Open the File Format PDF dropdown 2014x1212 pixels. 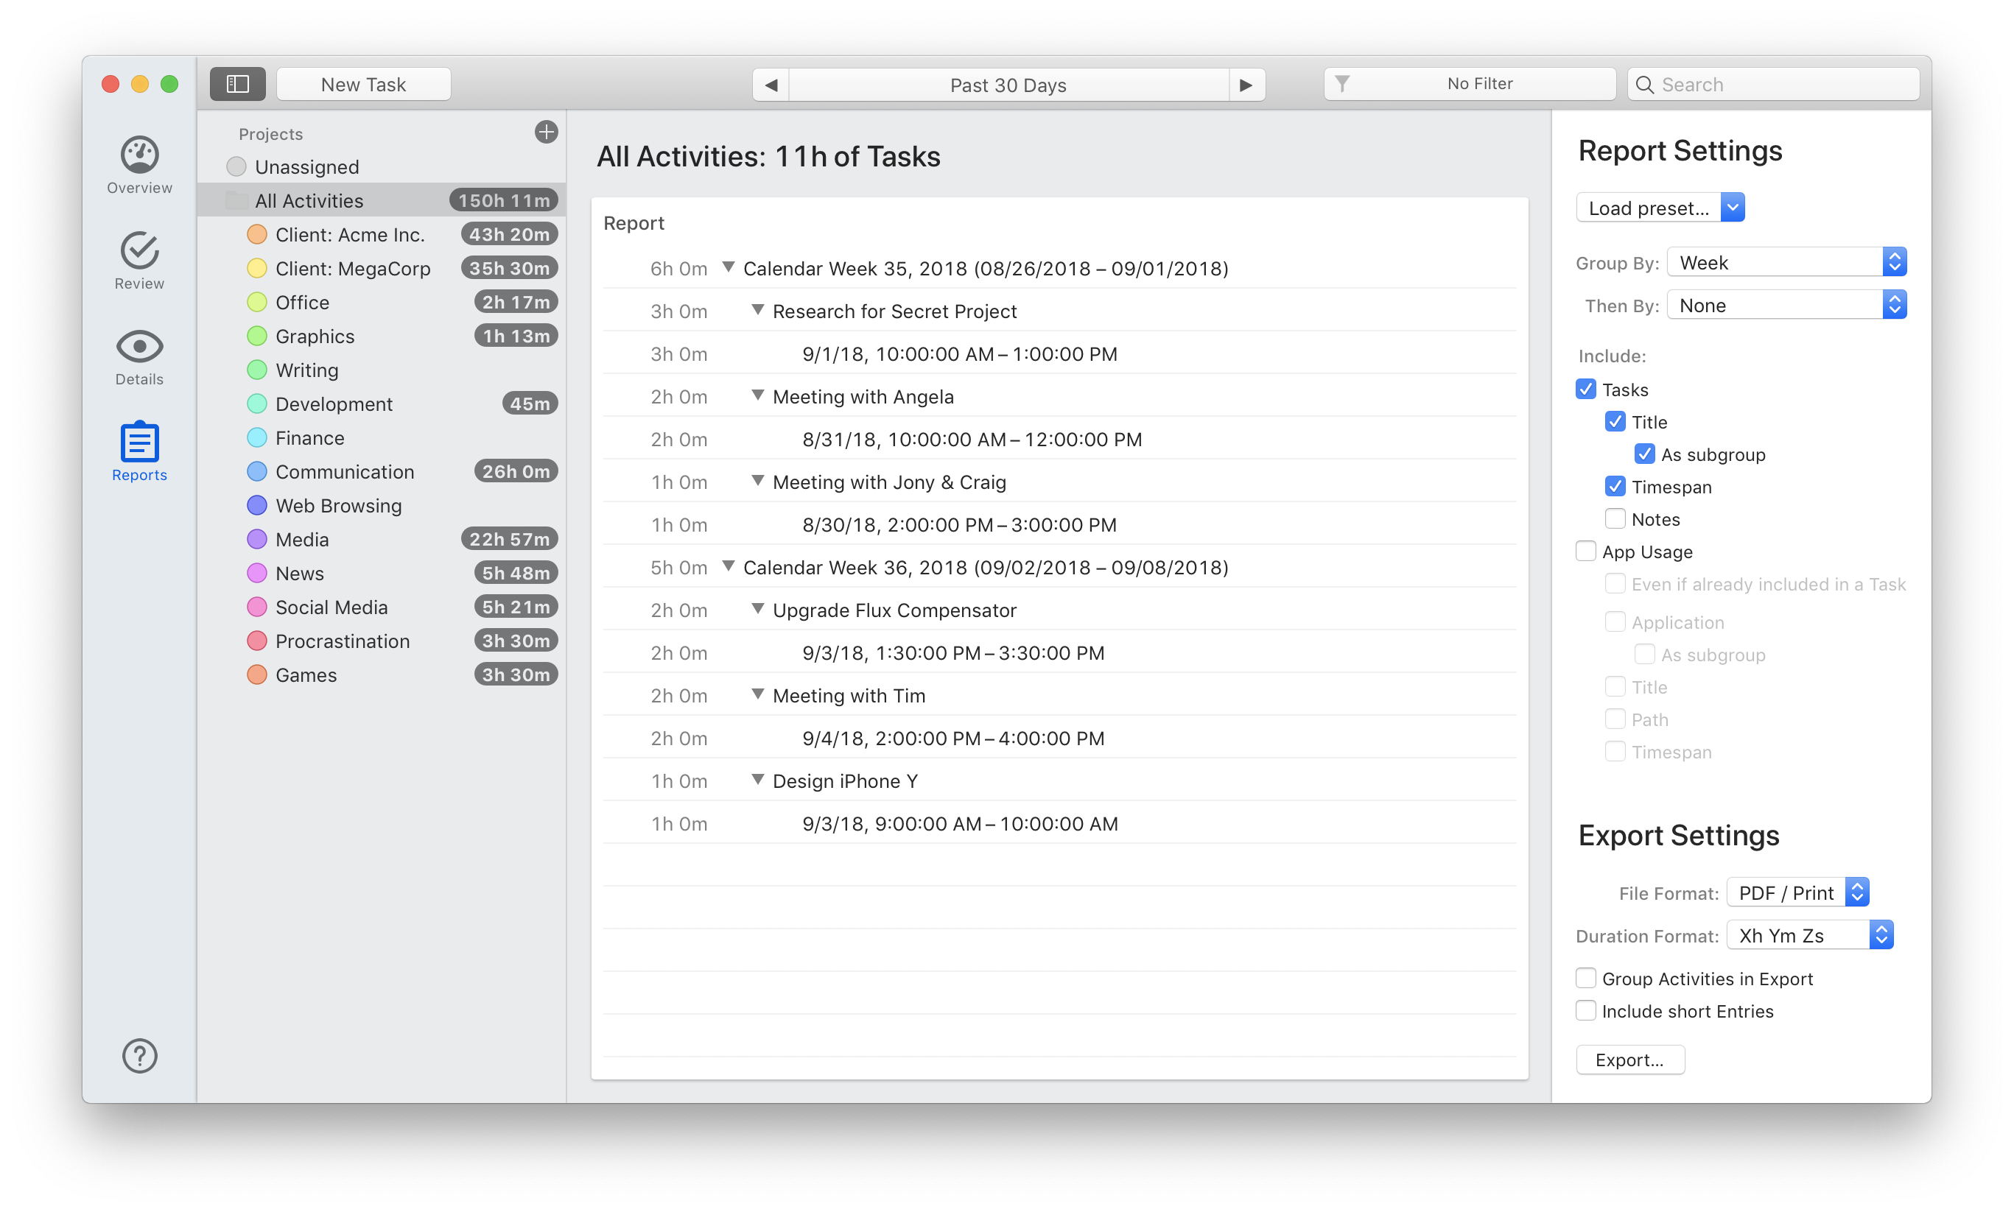pyautogui.click(x=1798, y=893)
